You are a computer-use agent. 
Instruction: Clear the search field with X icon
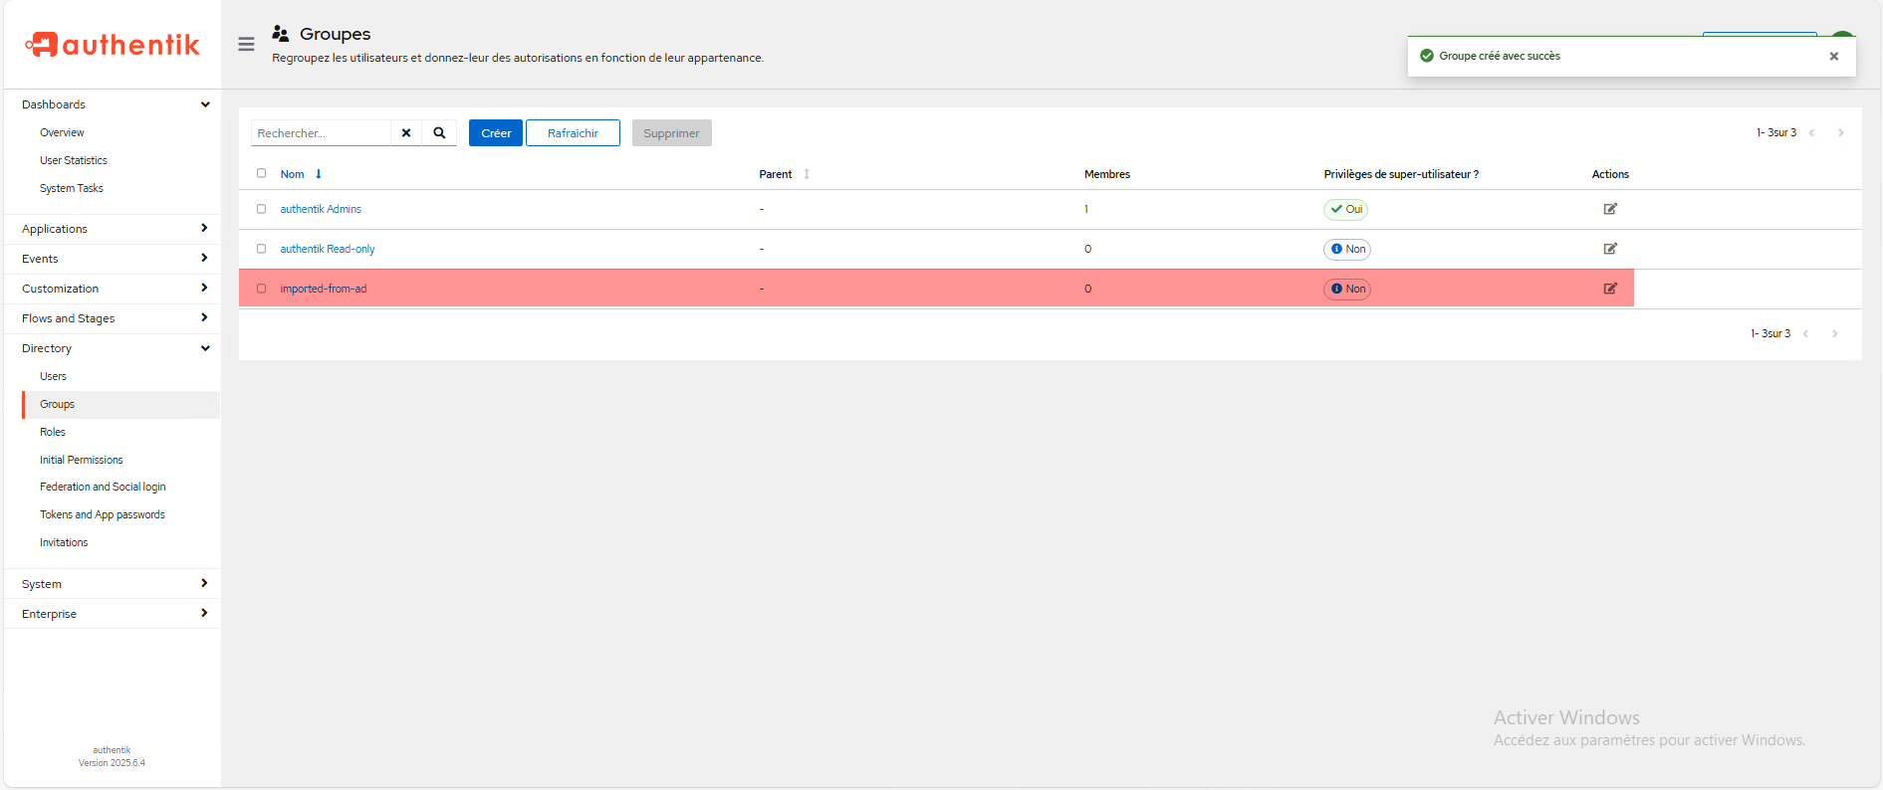[406, 133]
